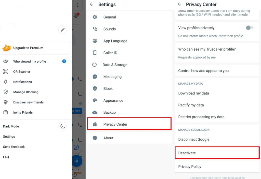
Task: Tap Download my data
Action: tap(217, 93)
